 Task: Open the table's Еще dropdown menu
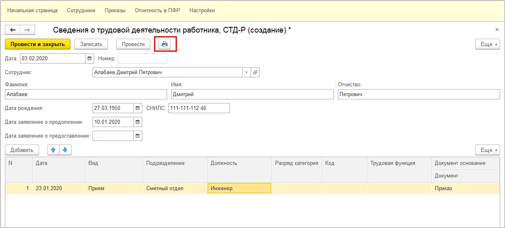487,150
